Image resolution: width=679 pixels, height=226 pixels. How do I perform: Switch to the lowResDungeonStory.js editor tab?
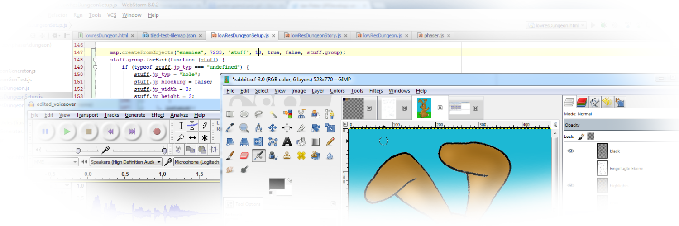click(316, 35)
